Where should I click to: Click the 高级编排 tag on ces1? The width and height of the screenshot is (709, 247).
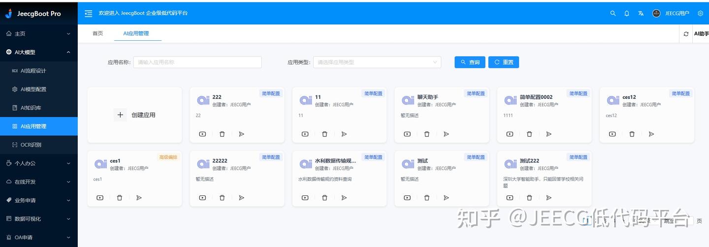point(168,157)
